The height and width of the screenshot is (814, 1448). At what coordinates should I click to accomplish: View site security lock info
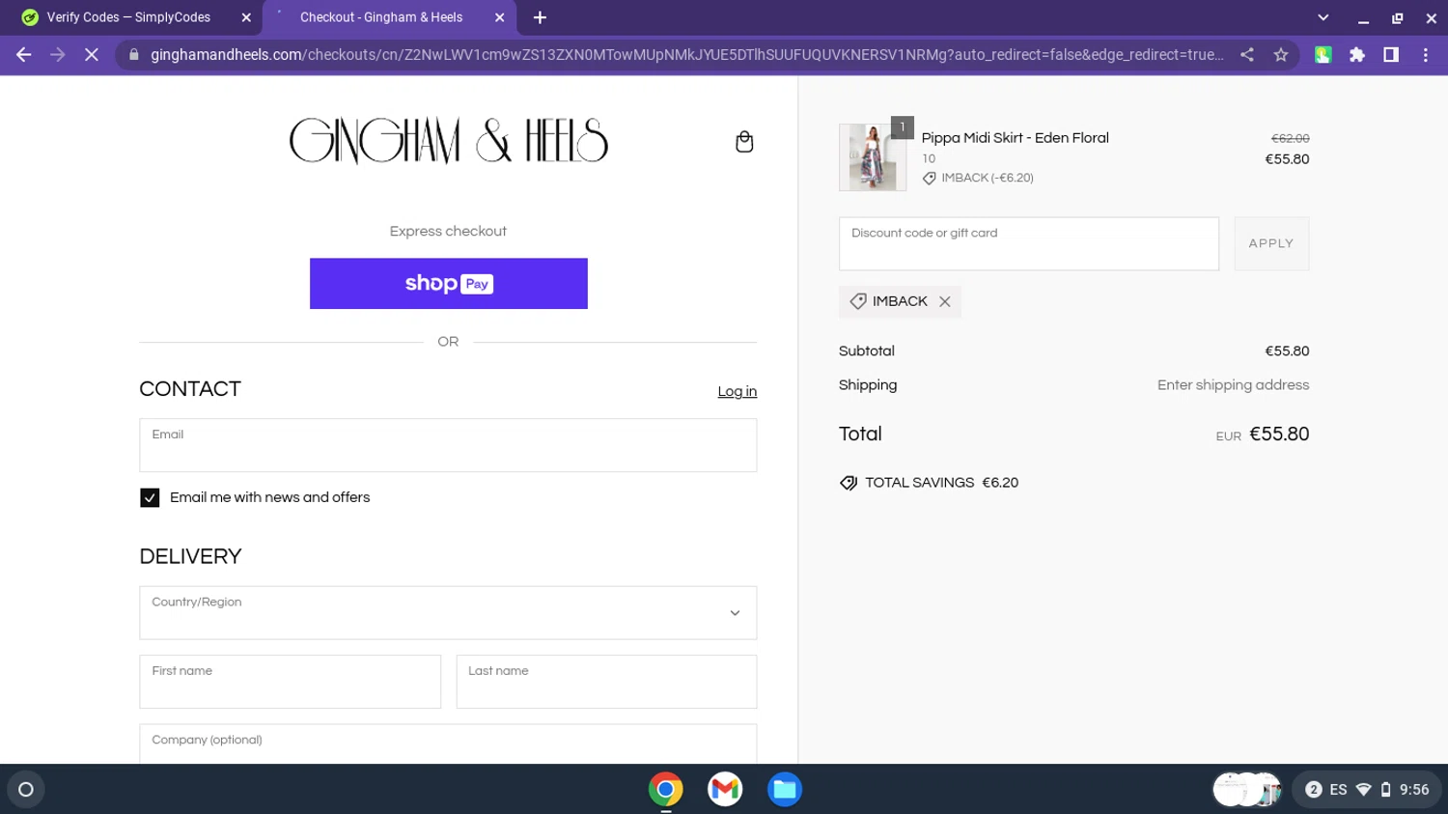pyautogui.click(x=134, y=55)
